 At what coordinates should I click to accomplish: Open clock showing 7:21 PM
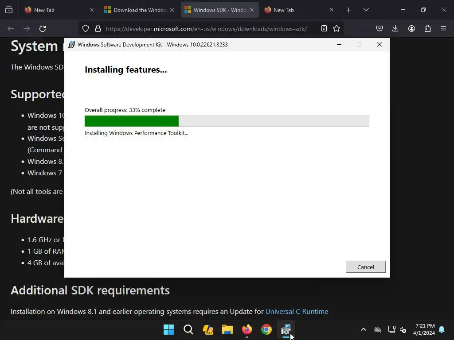coord(424,329)
